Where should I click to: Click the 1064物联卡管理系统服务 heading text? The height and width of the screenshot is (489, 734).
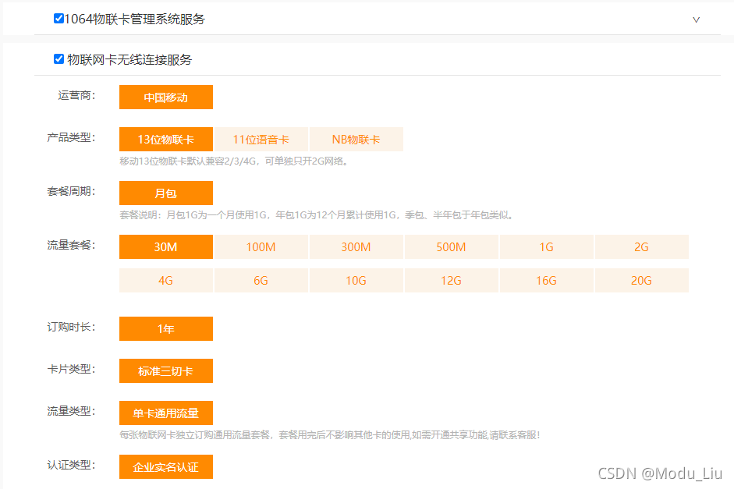pyautogui.click(x=135, y=19)
